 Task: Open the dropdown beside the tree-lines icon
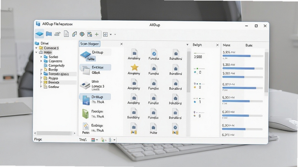pos(114,140)
